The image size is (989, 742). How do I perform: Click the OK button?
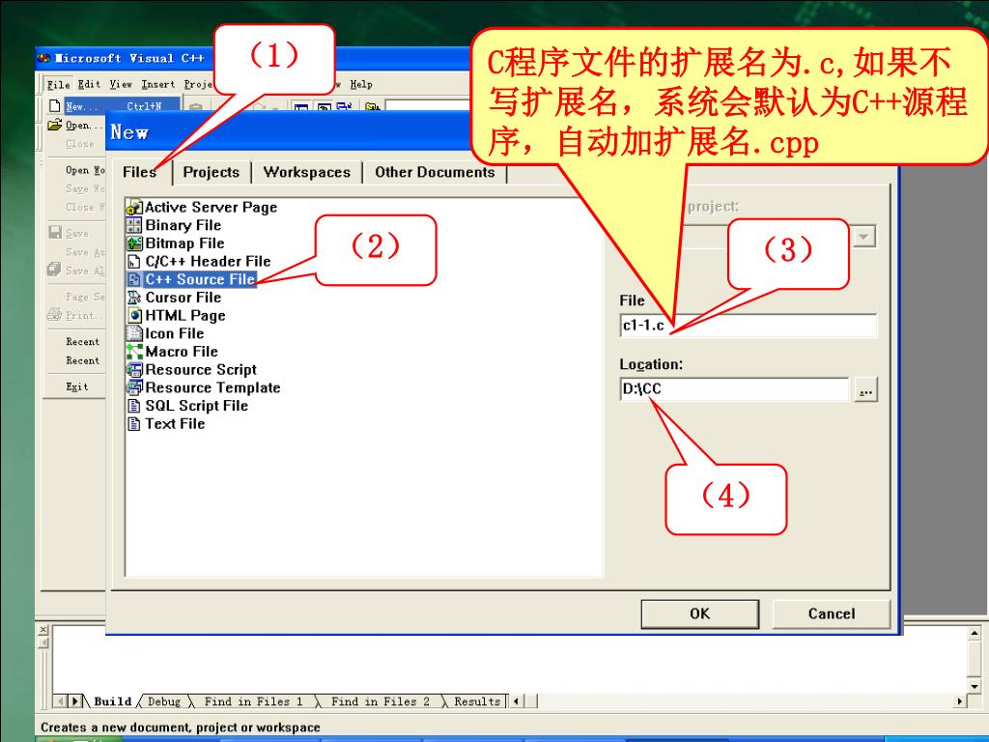[699, 614]
